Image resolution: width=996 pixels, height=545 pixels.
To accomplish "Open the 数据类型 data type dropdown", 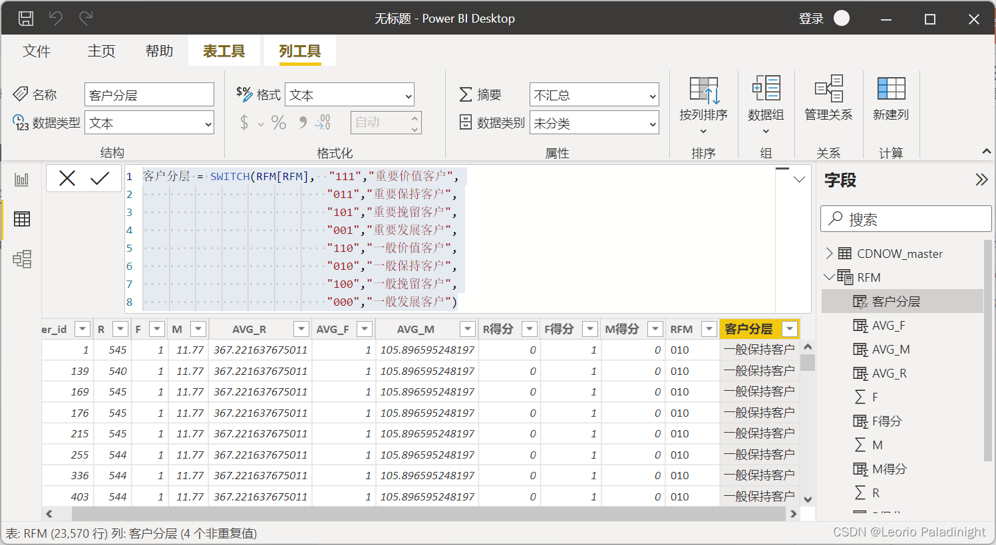I will coord(149,123).
